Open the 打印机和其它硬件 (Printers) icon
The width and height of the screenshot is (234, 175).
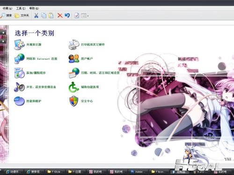(x=74, y=44)
